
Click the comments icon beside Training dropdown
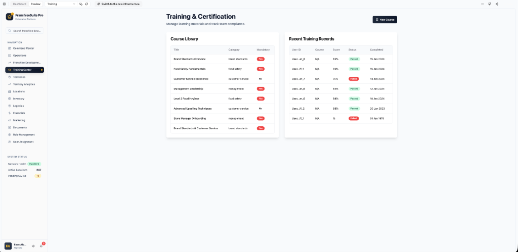pyautogui.click(x=81, y=4)
